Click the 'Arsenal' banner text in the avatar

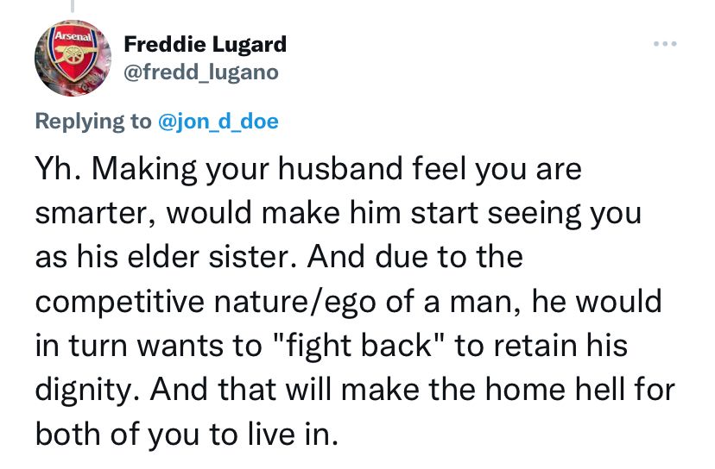click(73, 36)
